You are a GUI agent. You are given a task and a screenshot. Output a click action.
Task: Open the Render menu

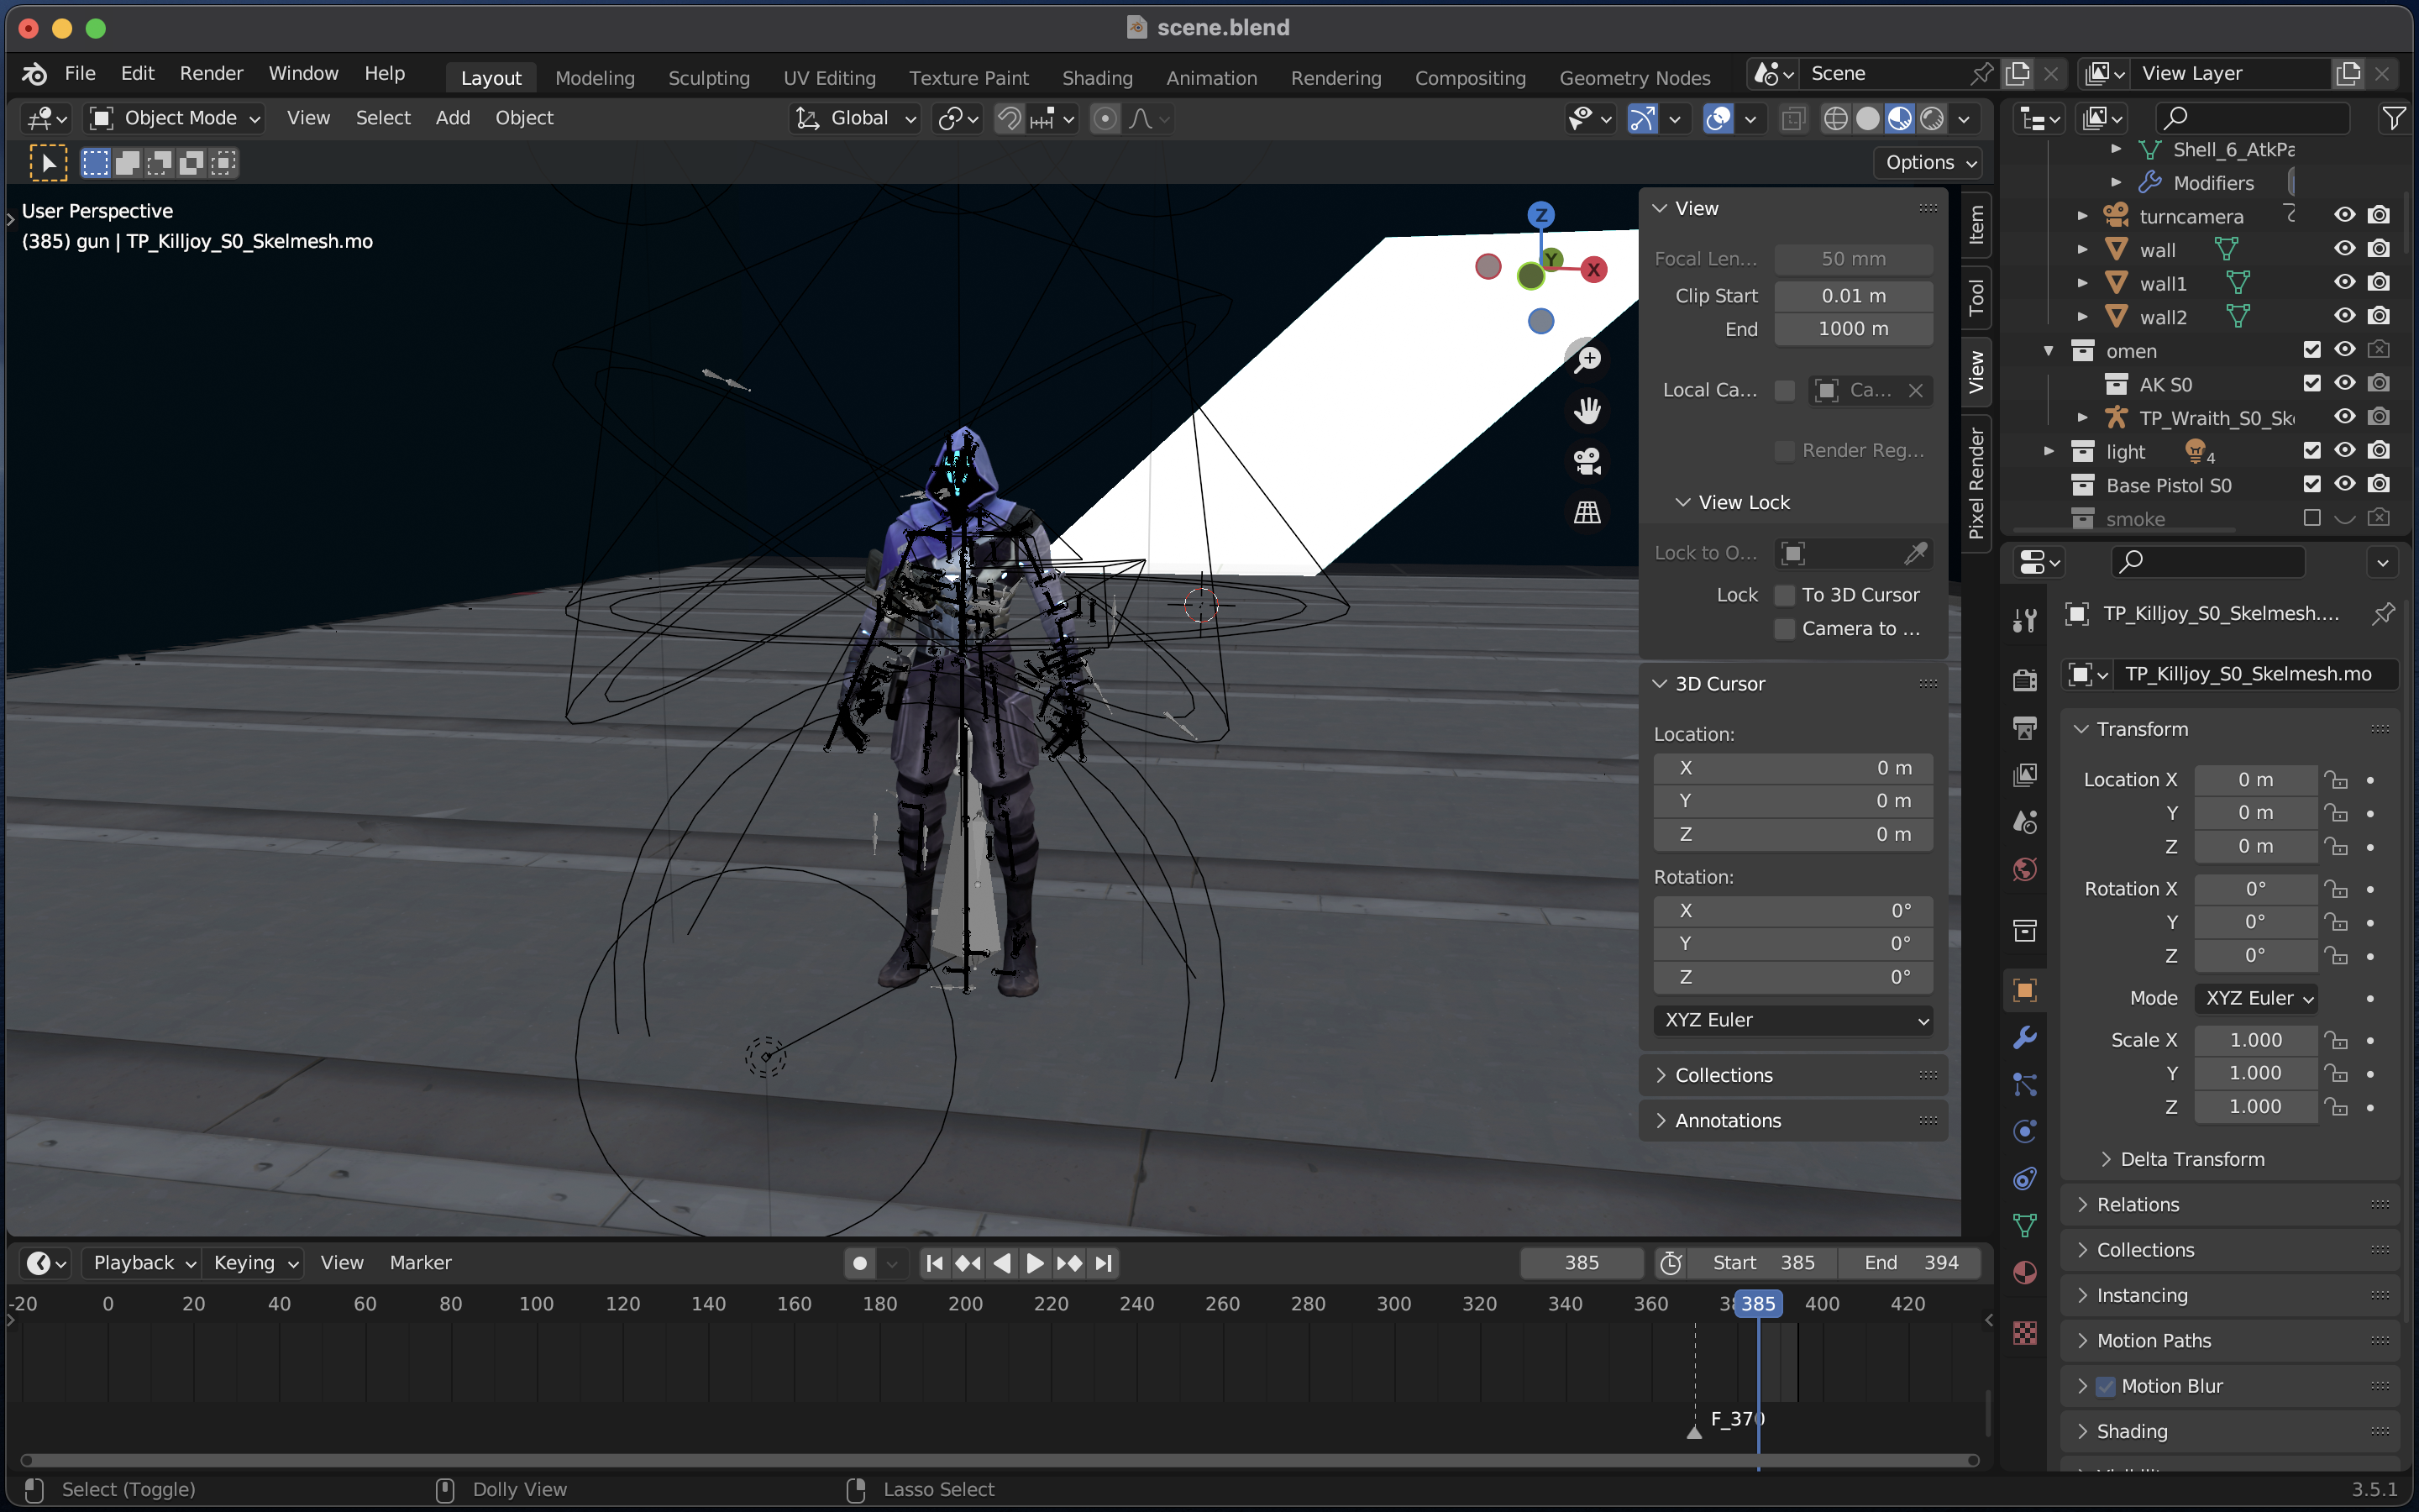[211, 73]
